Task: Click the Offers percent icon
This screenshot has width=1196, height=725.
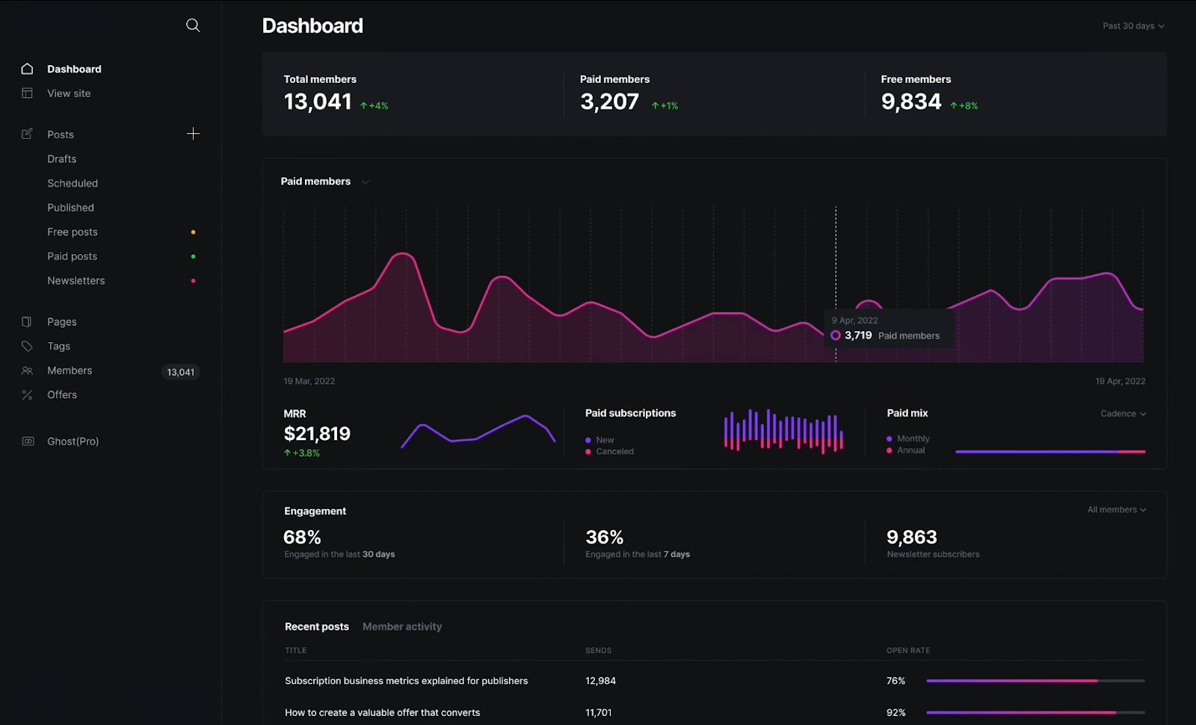Action: [x=28, y=395]
